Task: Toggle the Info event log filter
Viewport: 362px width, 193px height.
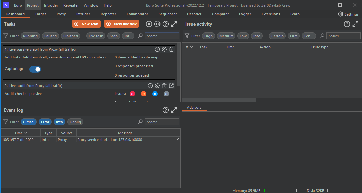Action: tap(59, 122)
